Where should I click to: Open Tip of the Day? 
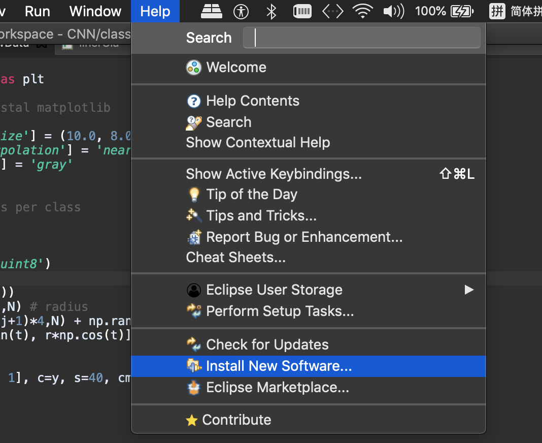pos(309,195)
